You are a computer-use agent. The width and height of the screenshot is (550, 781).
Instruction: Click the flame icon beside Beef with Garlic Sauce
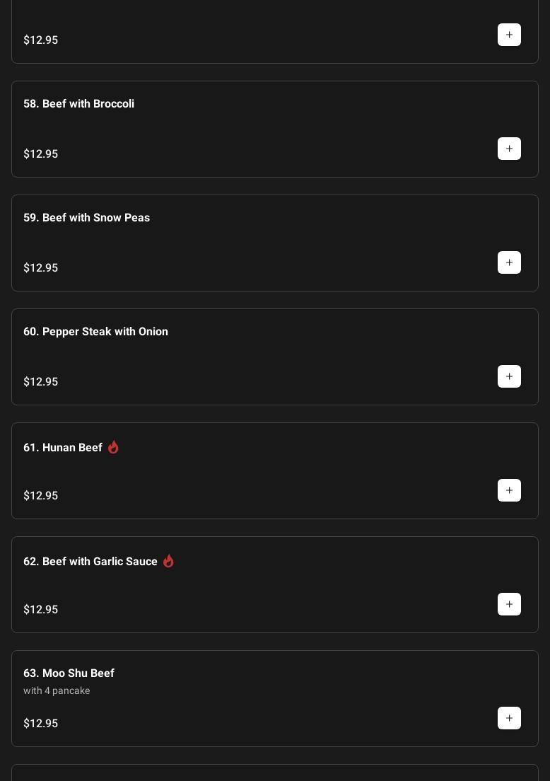(168, 561)
